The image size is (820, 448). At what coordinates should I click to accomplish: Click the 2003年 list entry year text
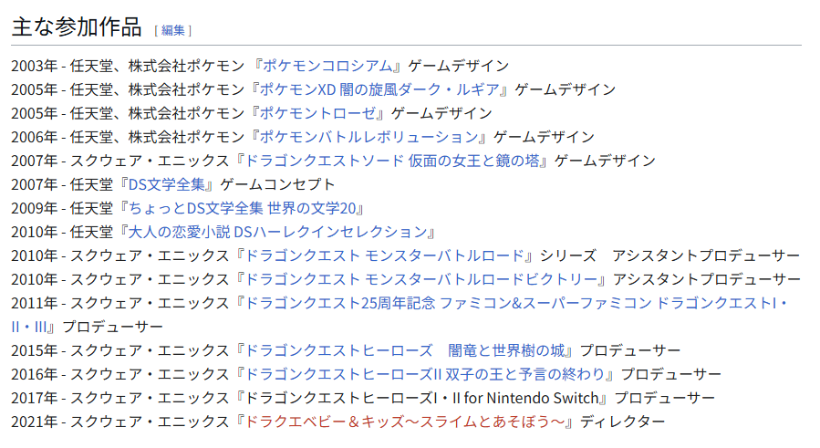coord(34,66)
